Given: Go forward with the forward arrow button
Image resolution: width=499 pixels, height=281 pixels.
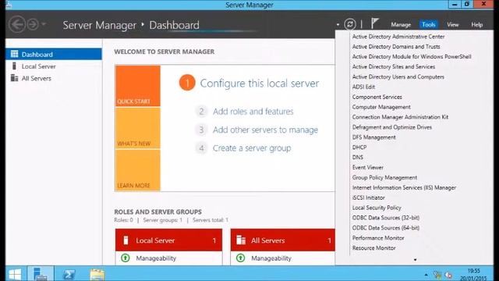Looking at the screenshot, I should 33,24.
